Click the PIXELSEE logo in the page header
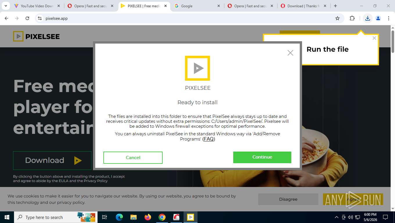The image size is (395, 223). tap(36, 36)
